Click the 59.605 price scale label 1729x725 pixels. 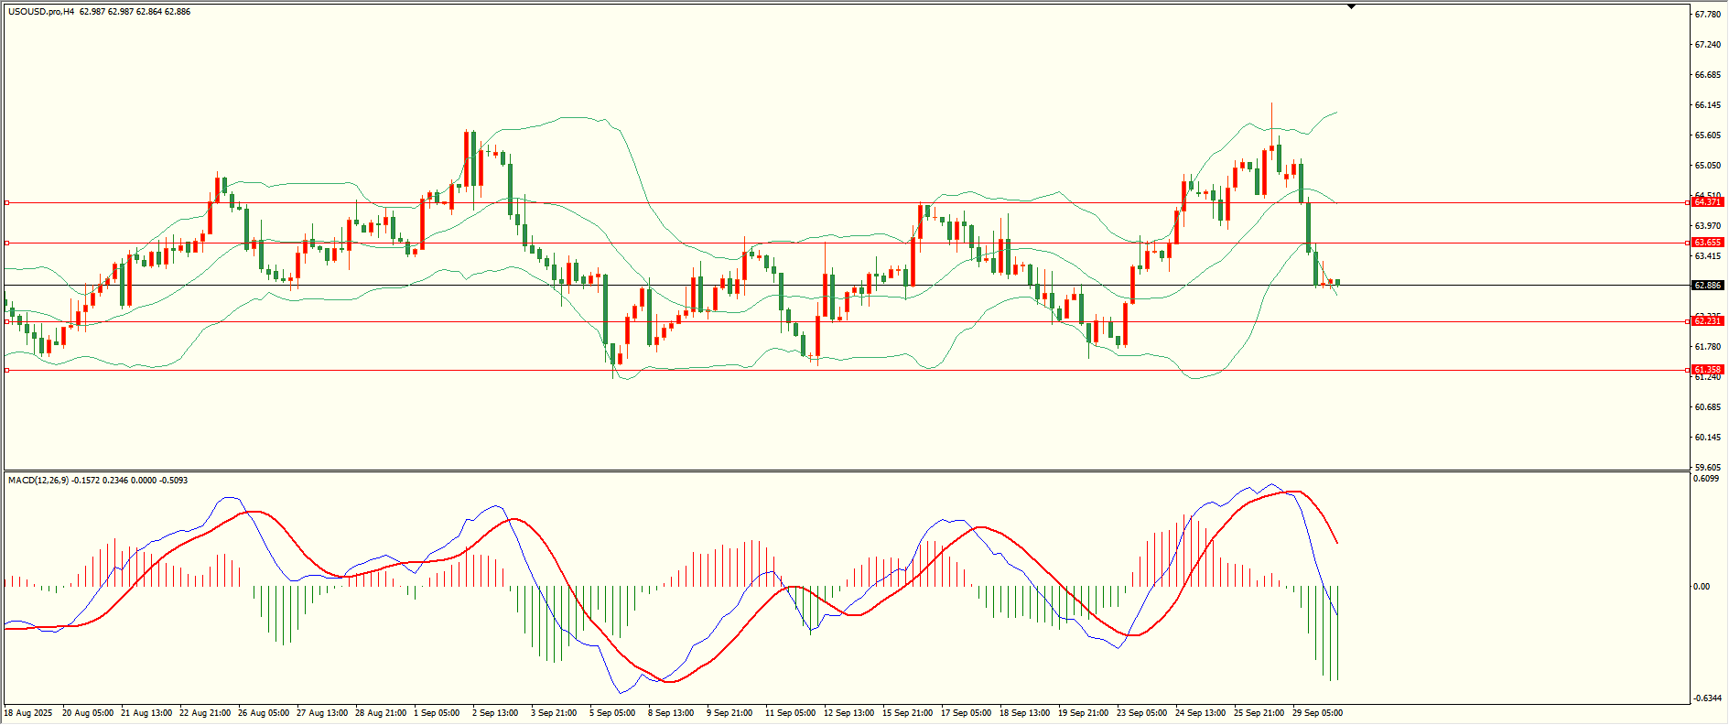tap(1707, 468)
